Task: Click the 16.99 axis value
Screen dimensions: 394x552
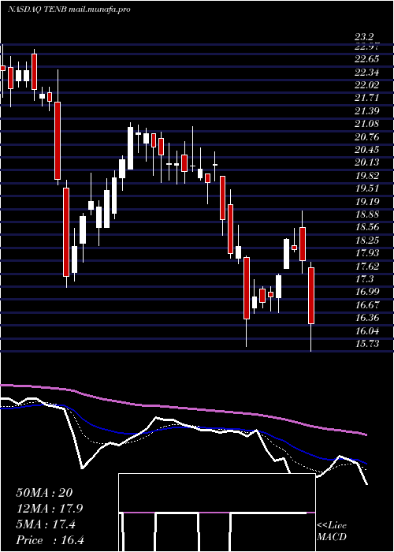Action: point(367,292)
